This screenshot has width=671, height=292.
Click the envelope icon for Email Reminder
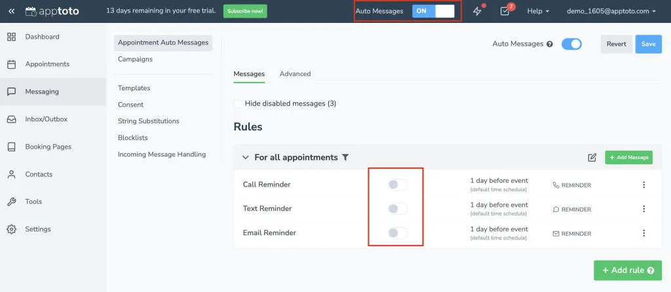click(x=556, y=234)
